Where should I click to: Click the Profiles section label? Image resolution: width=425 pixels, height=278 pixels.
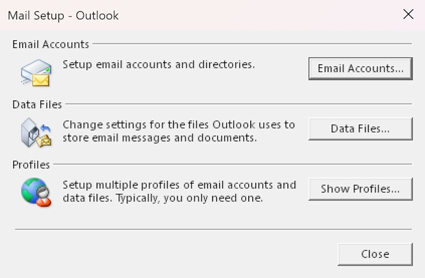coord(31,165)
